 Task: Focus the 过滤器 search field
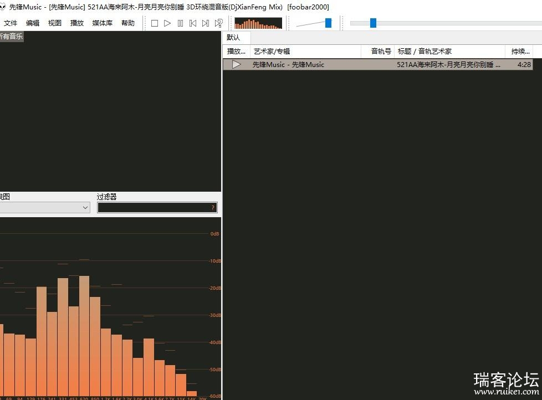tap(157, 208)
